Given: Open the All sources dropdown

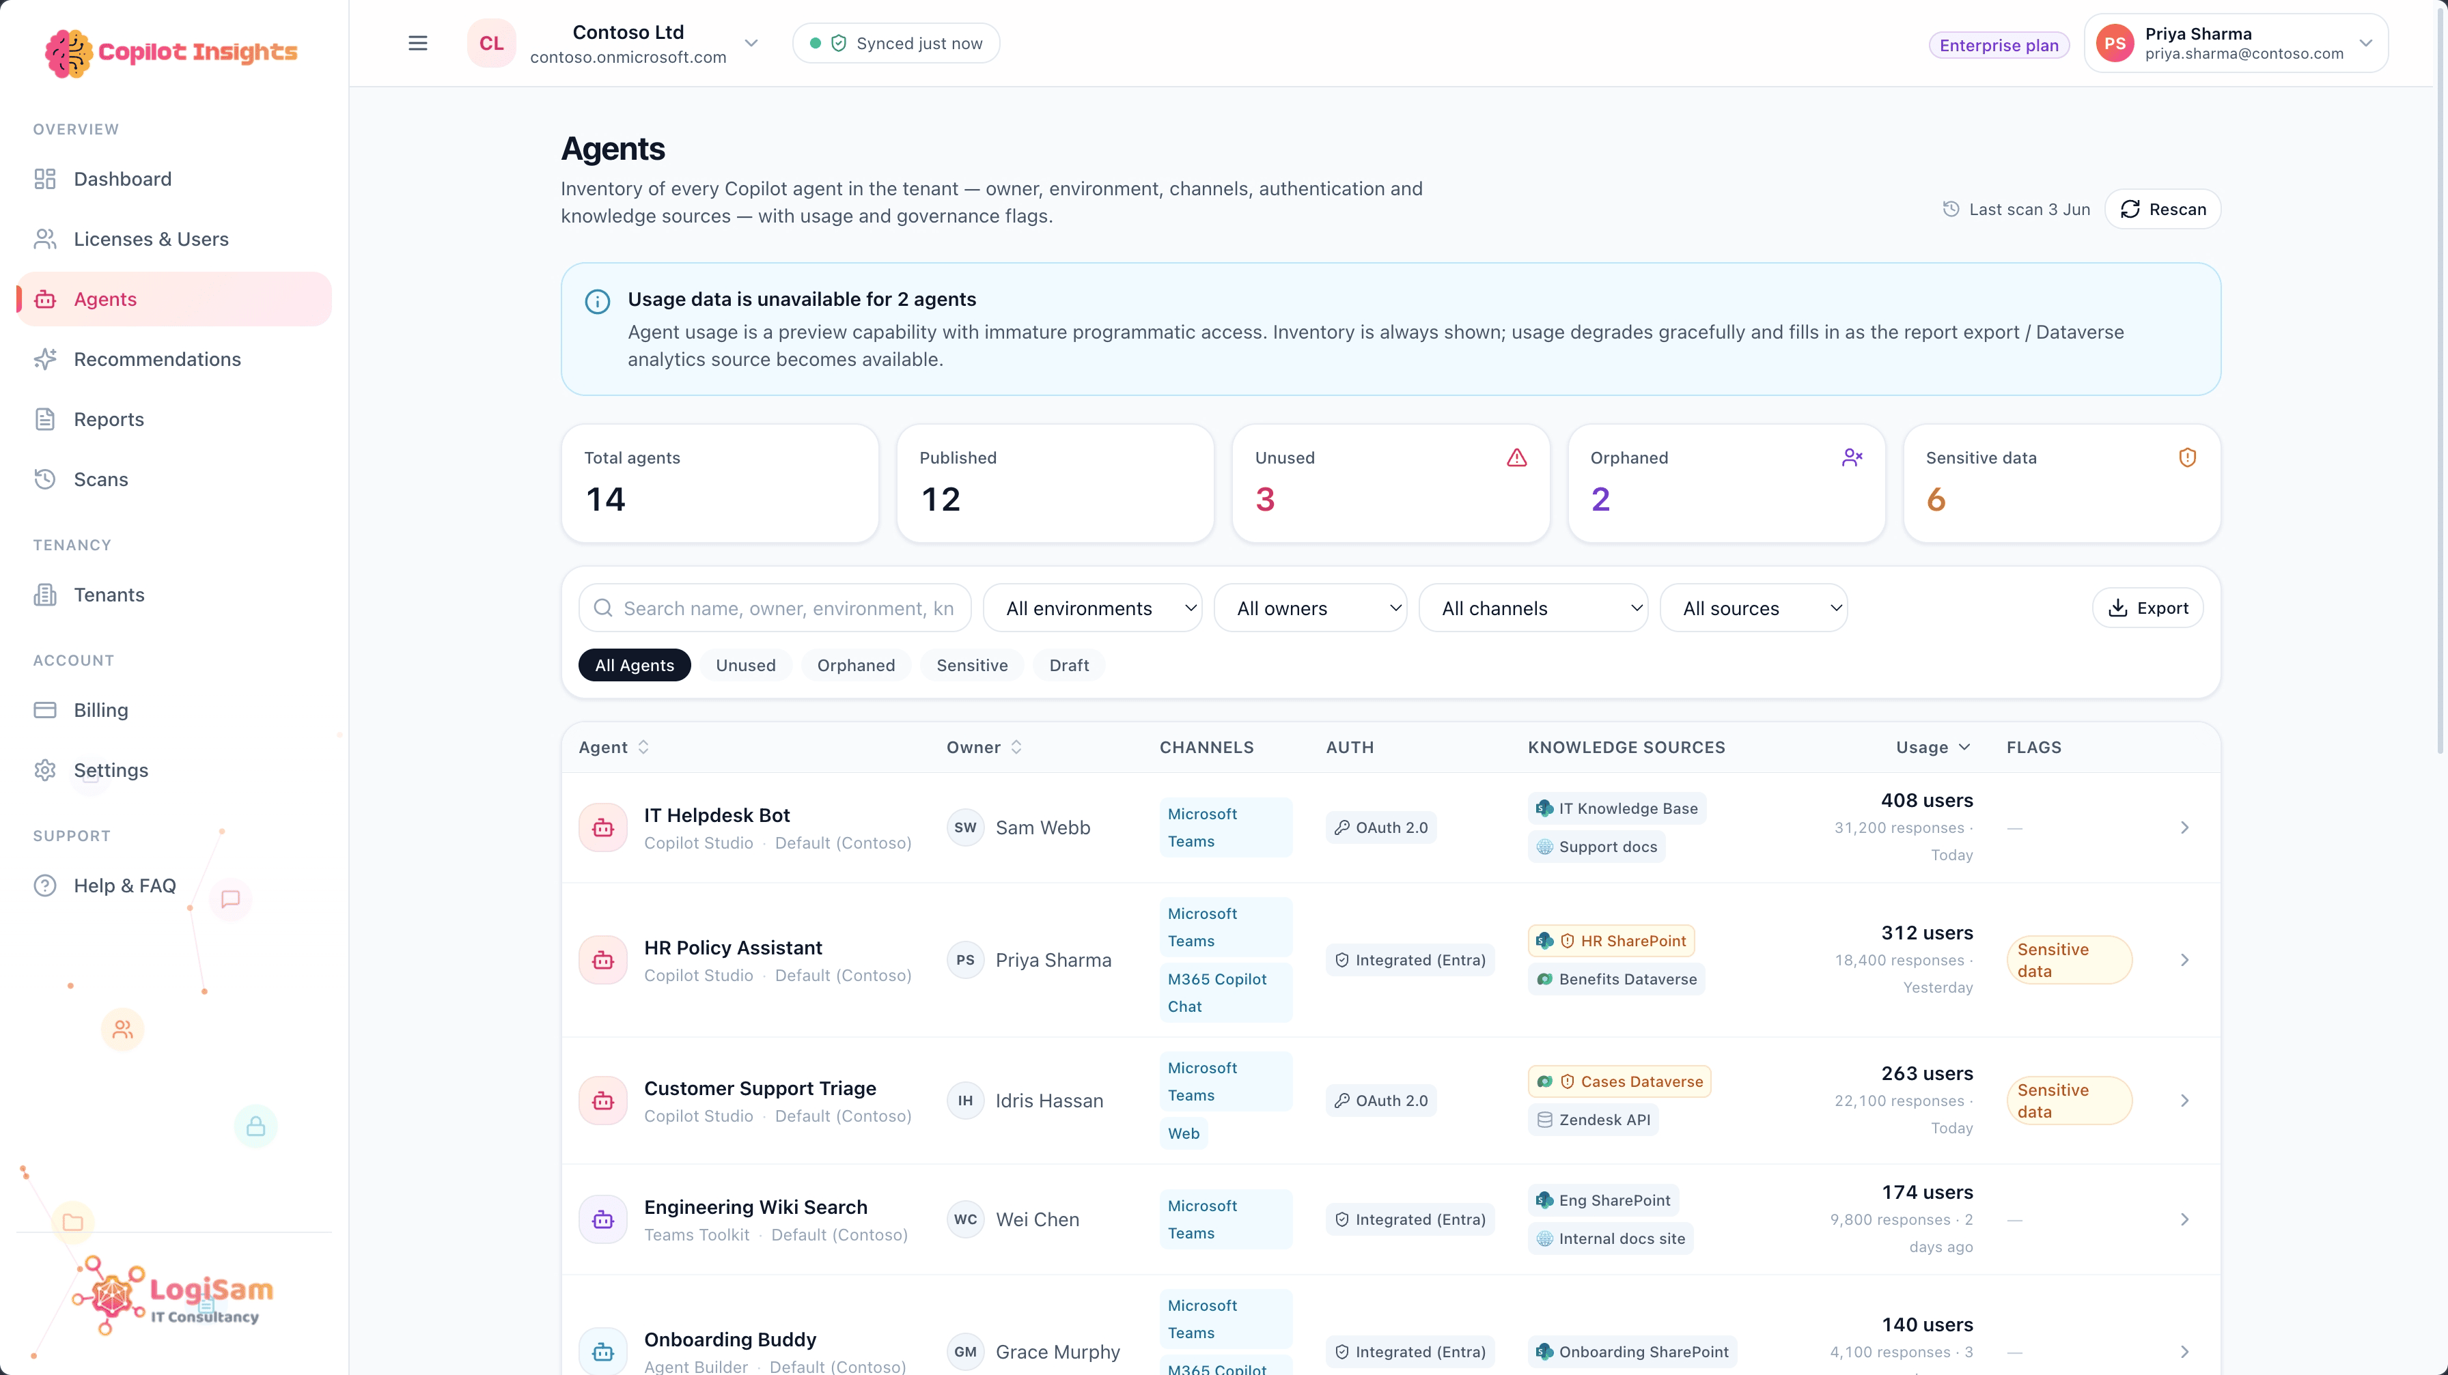Looking at the screenshot, I should point(1753,608).
